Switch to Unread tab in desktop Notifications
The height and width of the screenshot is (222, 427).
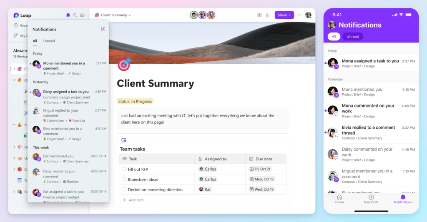[49, 41]
